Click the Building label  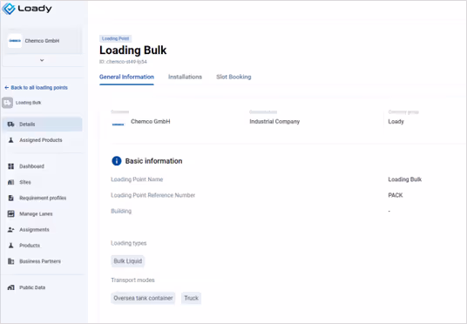click(121, 211)
